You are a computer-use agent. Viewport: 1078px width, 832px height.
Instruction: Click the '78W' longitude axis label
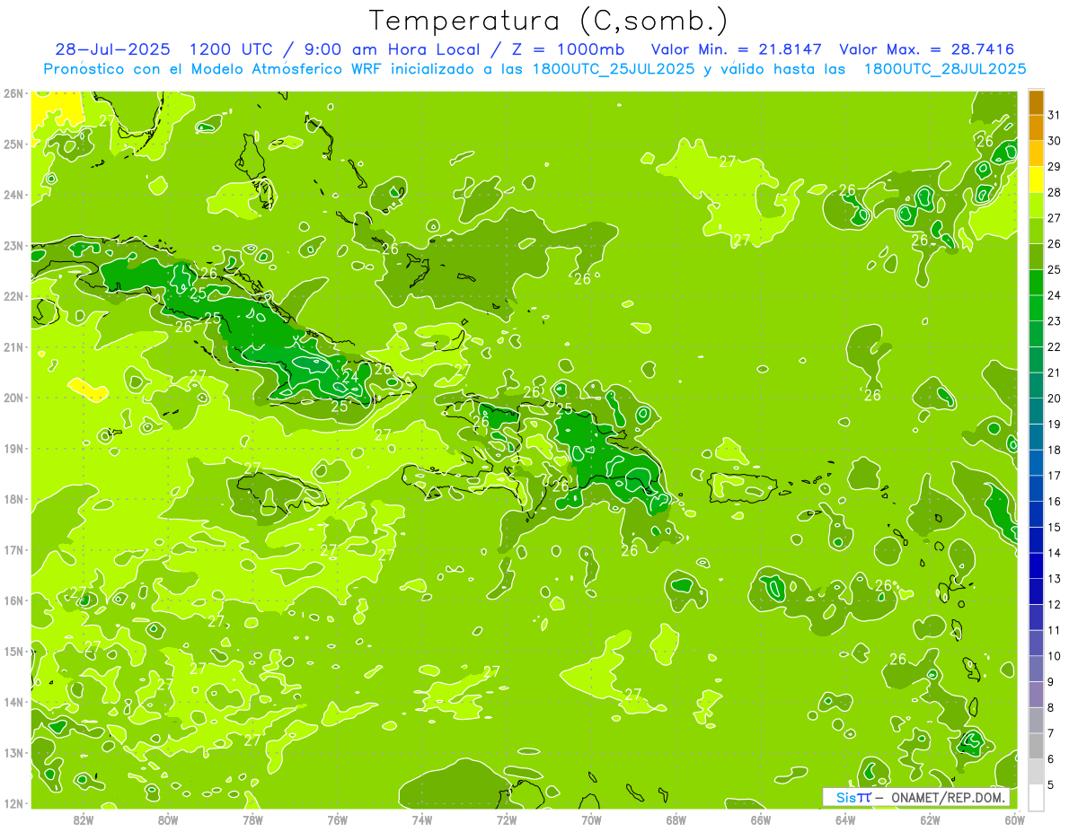point(252,820)
